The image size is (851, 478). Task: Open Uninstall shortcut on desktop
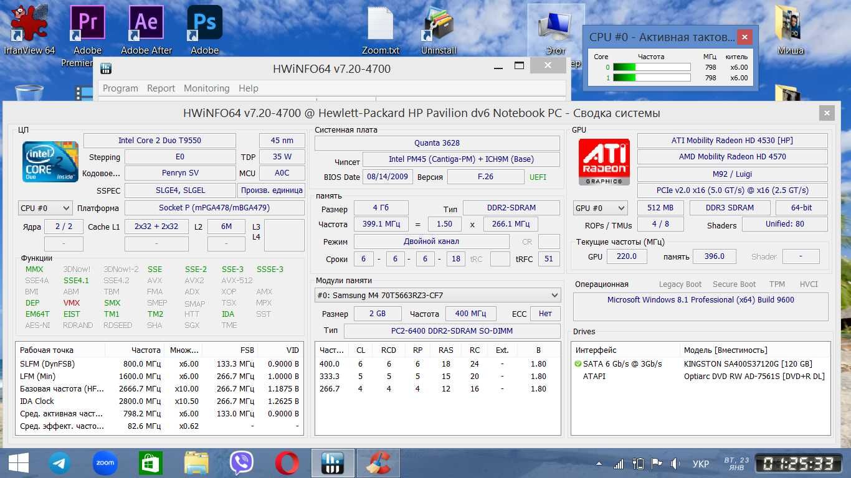439,29
